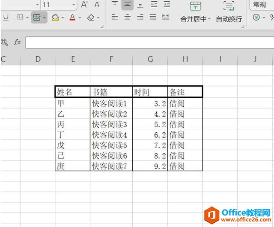Justify text in both directions
This screenshot has height=227, width=274.
(x=153, y=17)
